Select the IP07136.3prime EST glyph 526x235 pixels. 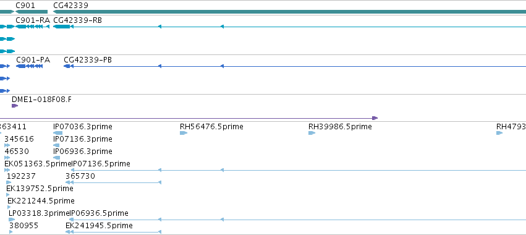56,145
